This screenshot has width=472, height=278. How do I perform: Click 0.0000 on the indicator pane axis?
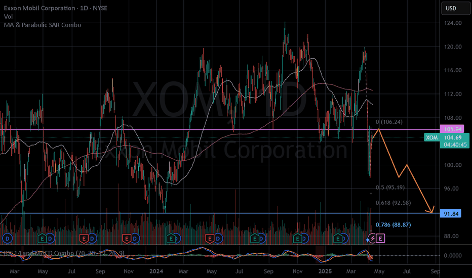click(x=453, y=255)
